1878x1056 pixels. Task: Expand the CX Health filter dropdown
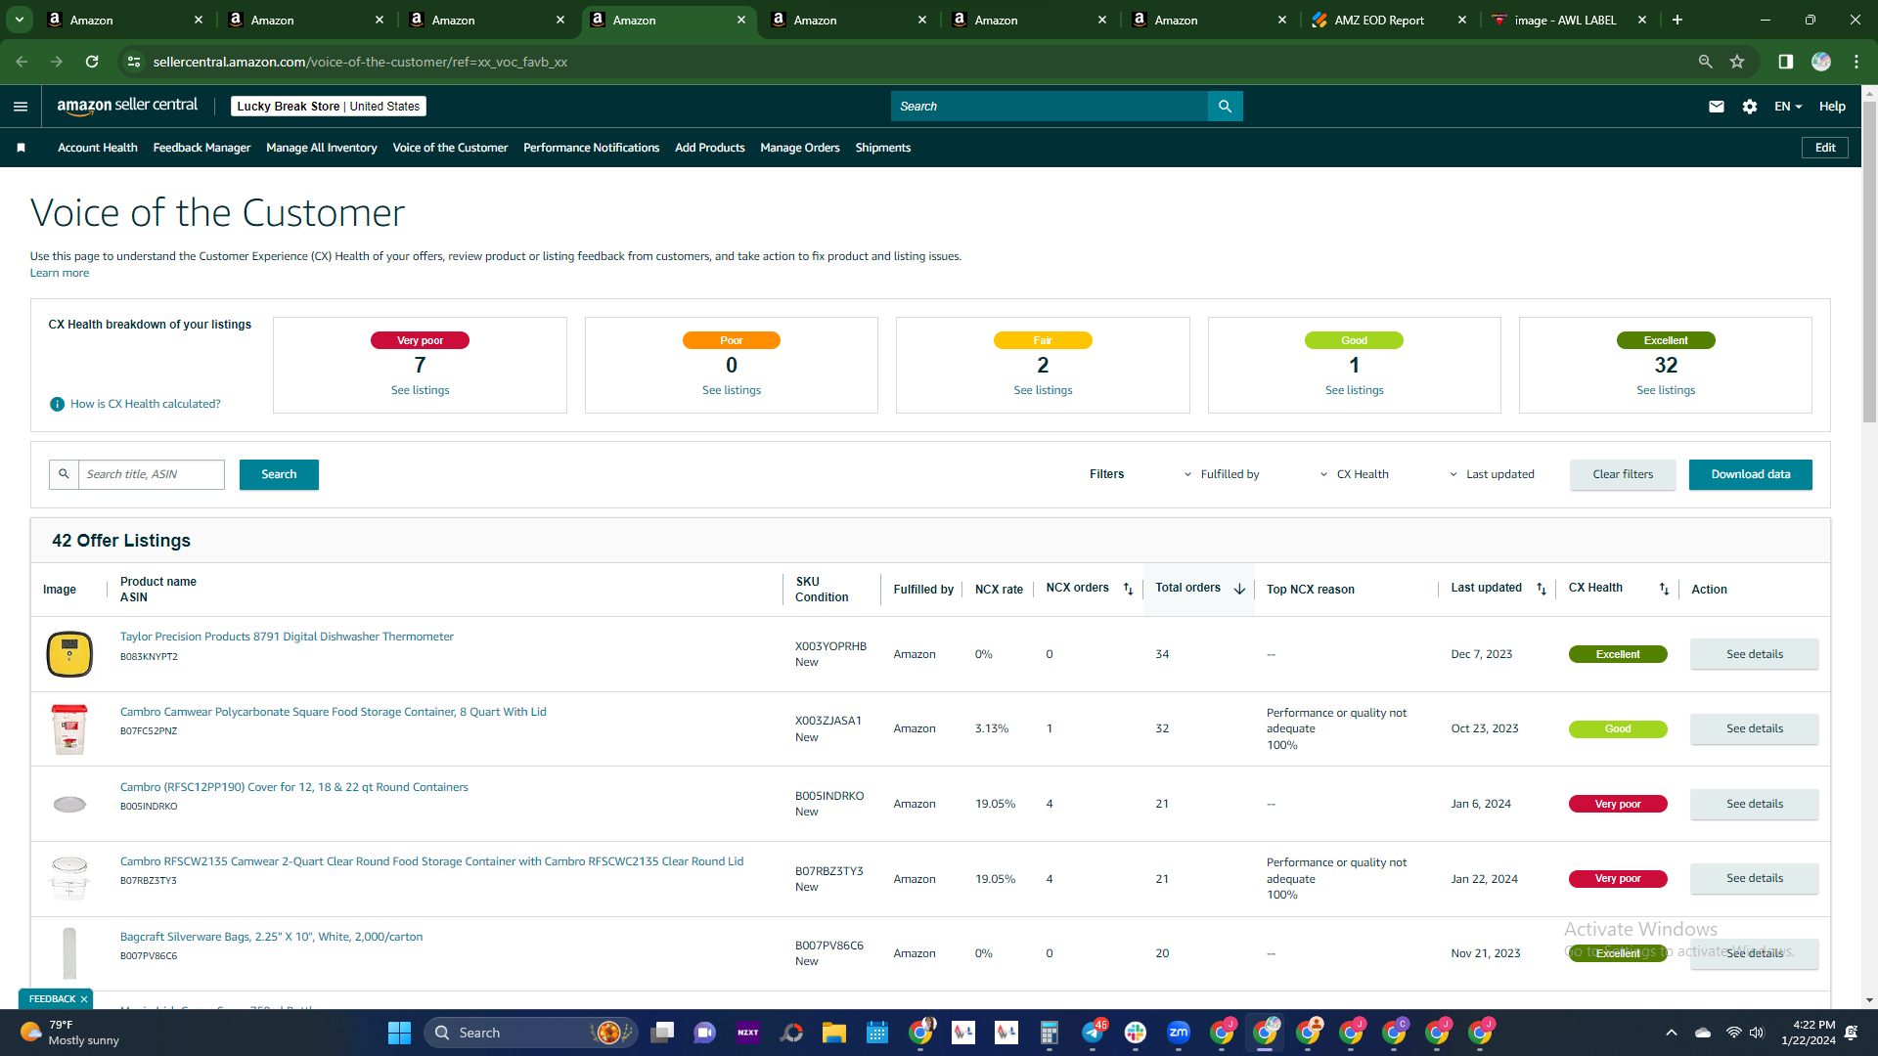coord(1354,474)
